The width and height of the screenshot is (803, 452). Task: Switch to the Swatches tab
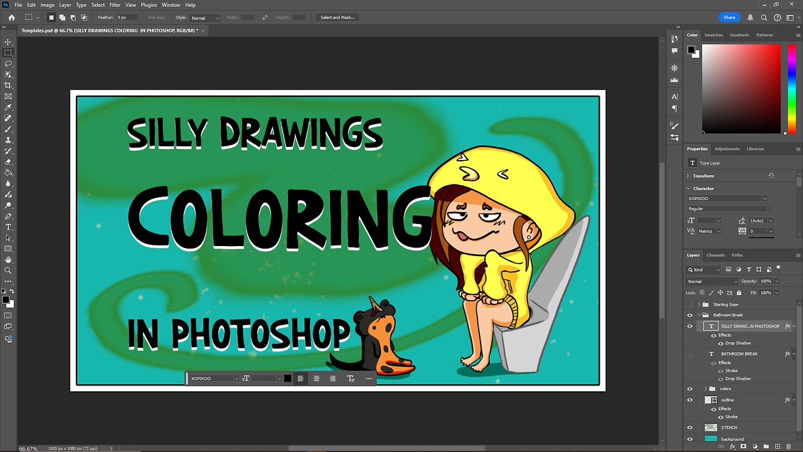713,35
